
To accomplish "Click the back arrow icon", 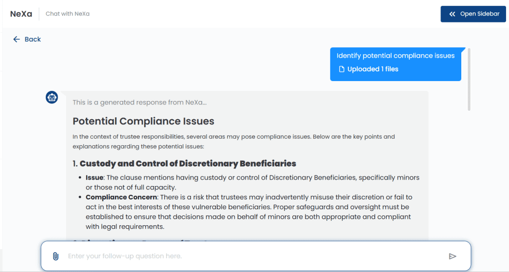I will pos(16,39).
